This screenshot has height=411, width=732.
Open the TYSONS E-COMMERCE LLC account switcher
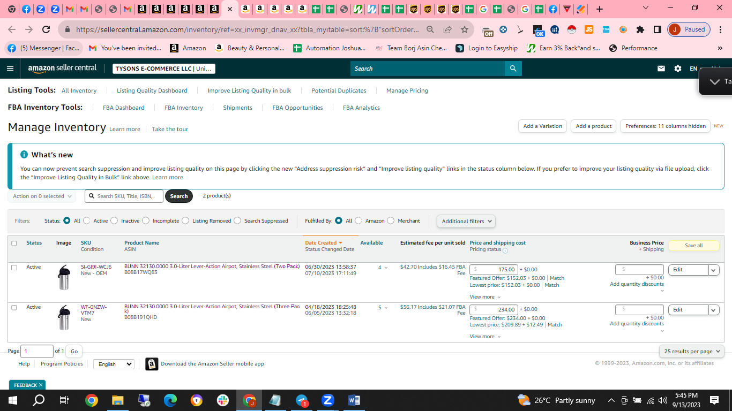point(164,68)
